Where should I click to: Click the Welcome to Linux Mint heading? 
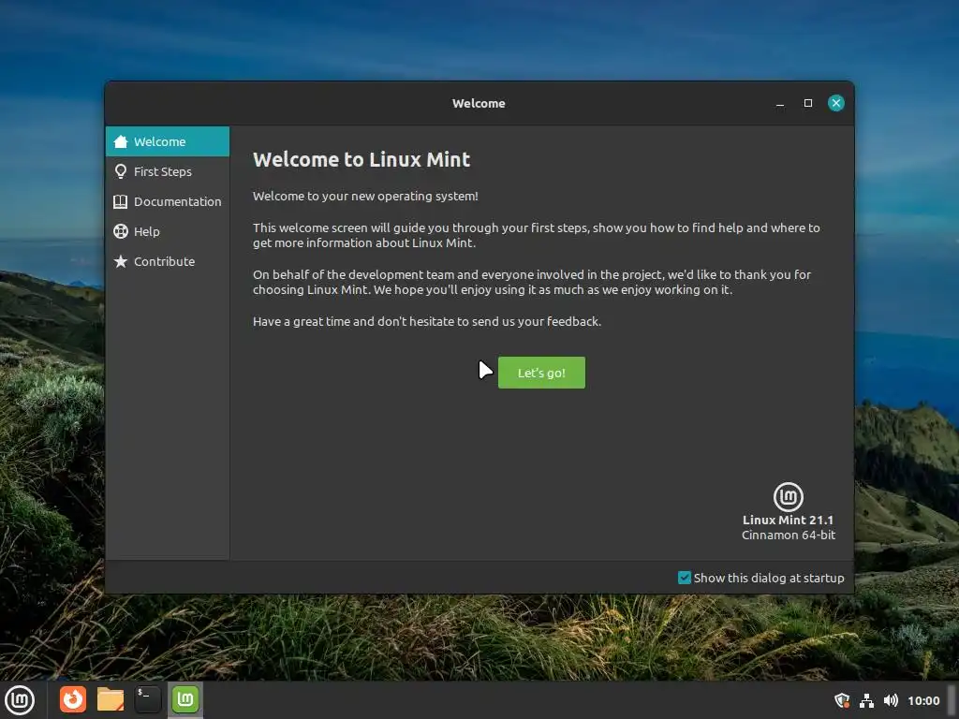pos(361,159)
